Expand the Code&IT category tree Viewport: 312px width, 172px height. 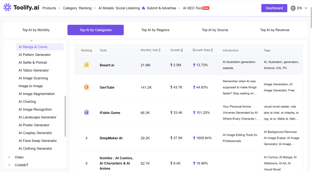click(x=9, y=165)
